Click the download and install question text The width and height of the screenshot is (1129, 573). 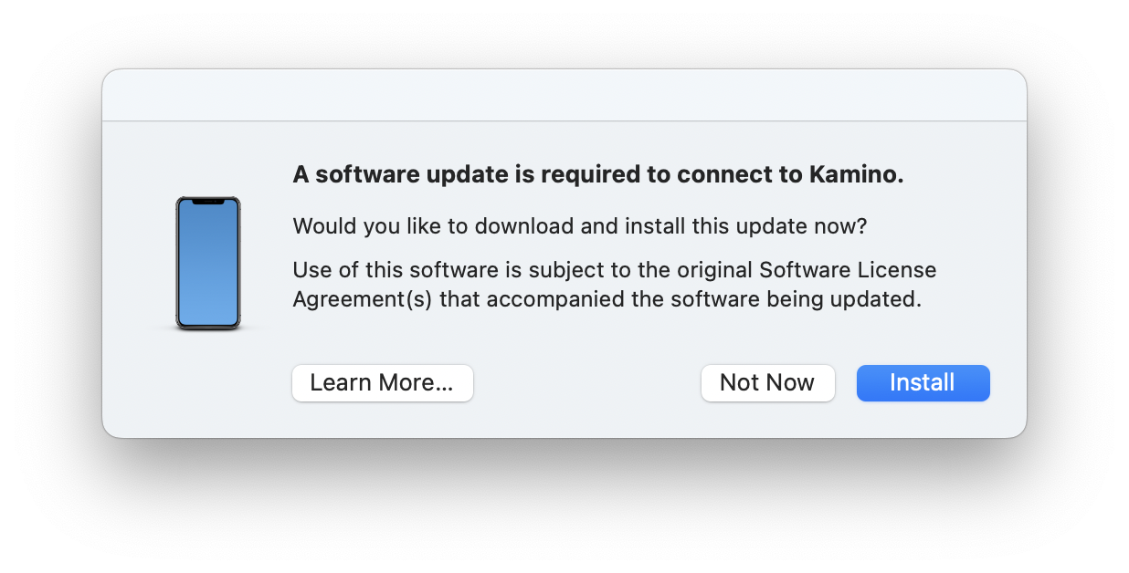pos(579,226)
